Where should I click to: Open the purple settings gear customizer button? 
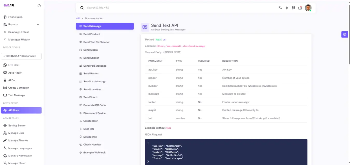[x=344, y=34]
